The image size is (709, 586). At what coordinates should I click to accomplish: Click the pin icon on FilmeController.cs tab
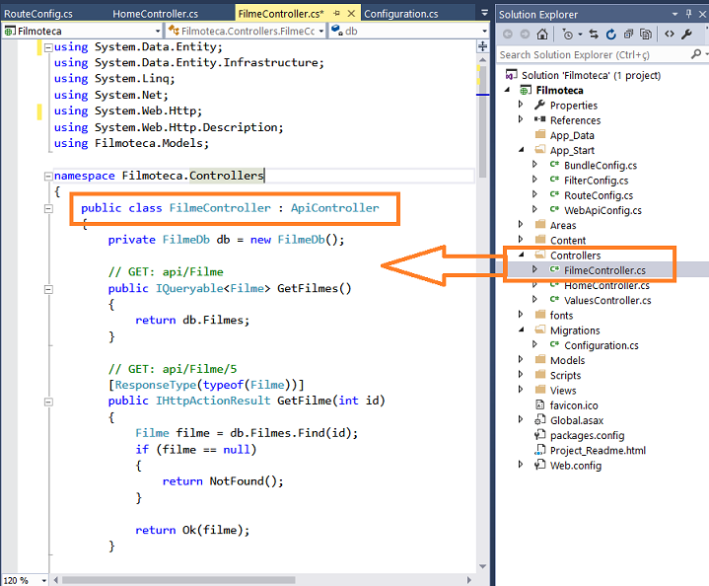click(336, 14)
